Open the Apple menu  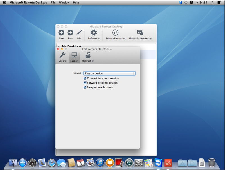4,3
